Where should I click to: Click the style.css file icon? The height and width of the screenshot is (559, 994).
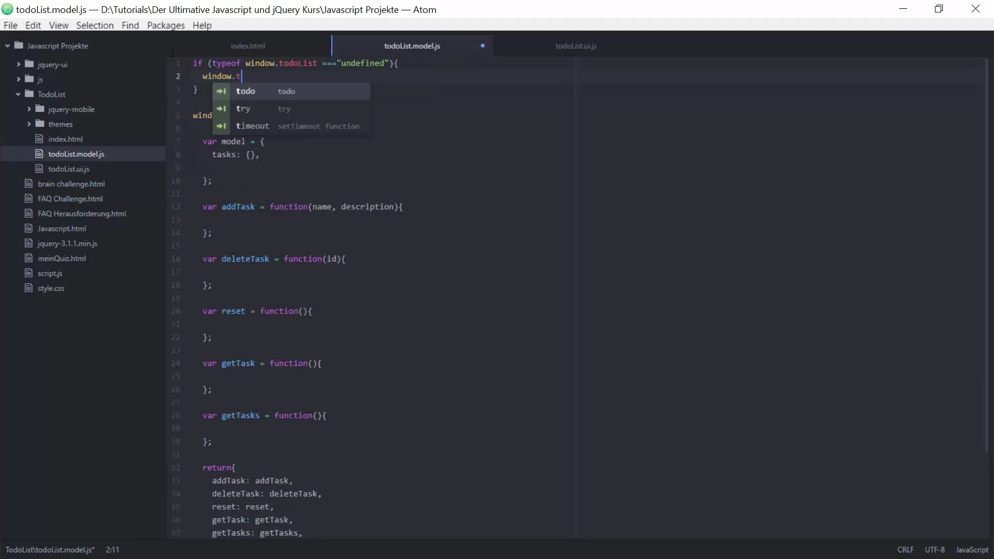[28, 288]
